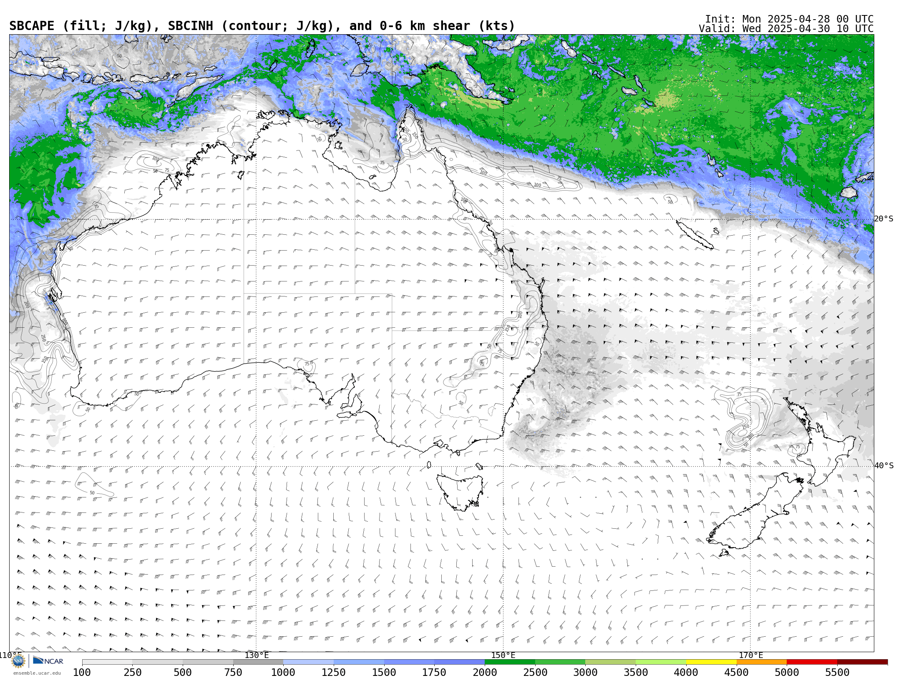Viewport: 901px width, 678px height.
Task: Click the color bar label '1750'
Action: pyautogui.click(x=434, y=673)
